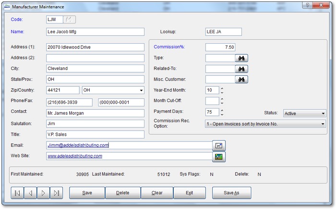Click the Code field containing LJM
This screenshot has height=209, width=336.
(x=55, y=20)
